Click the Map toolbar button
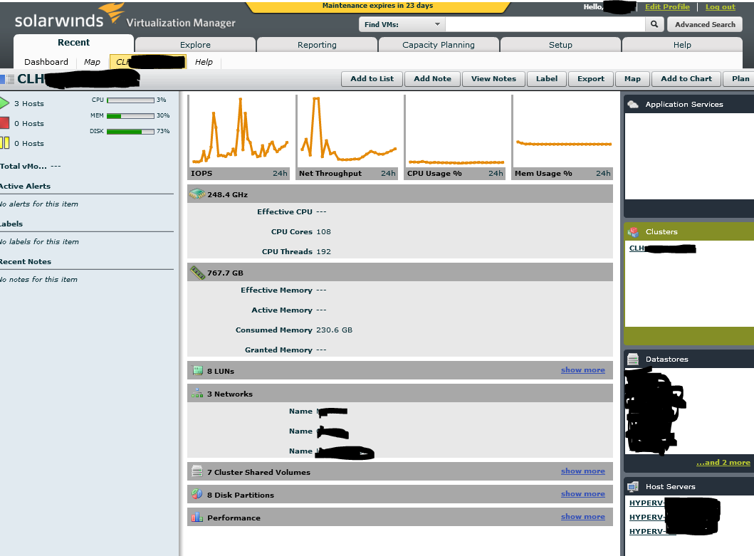This screenshot has width=754, height=556. [632, 79]
